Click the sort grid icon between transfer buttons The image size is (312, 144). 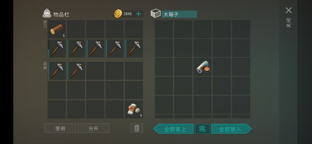pyautogui.click(x=202, y=129)
